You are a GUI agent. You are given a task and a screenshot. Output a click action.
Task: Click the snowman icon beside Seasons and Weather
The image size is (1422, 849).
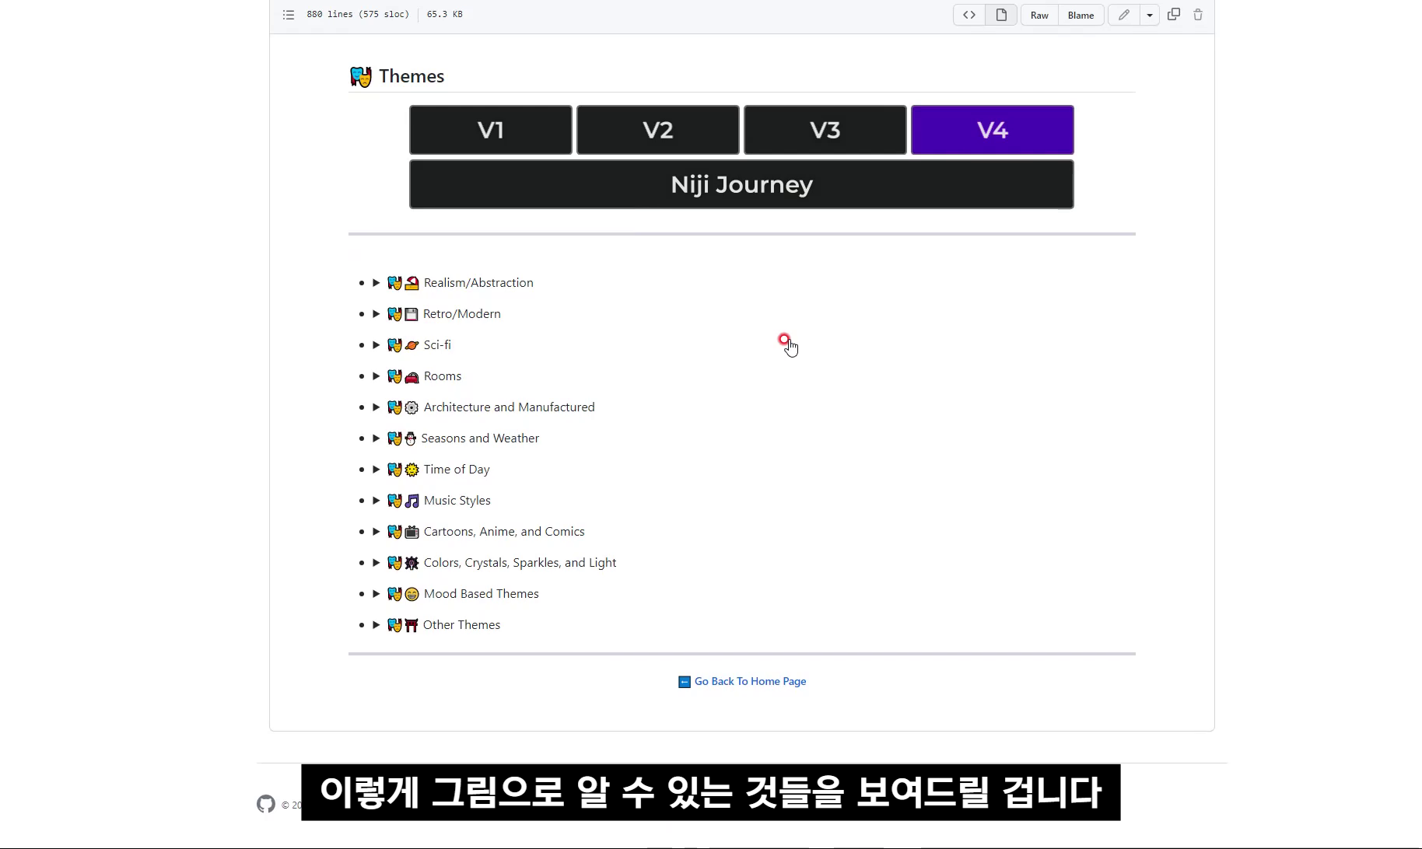point(411,439)
